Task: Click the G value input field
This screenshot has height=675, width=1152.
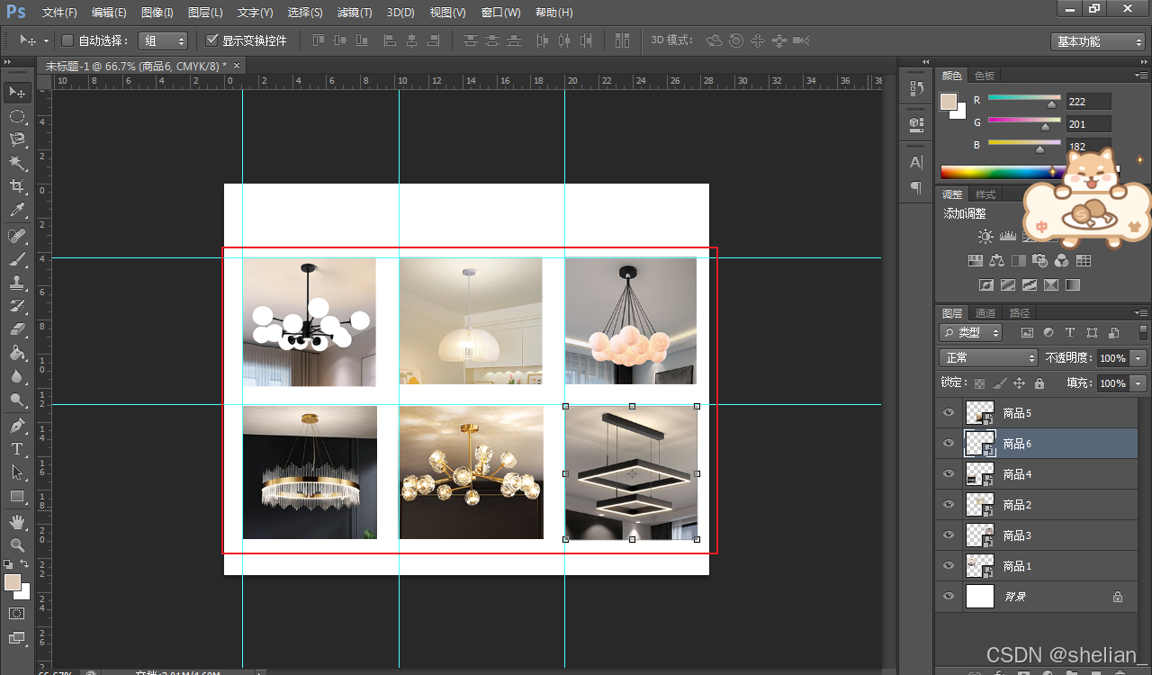Action: point(1088,123)
